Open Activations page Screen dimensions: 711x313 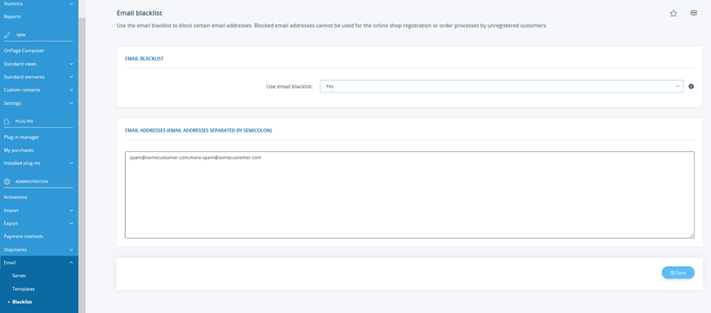(15, 197)
